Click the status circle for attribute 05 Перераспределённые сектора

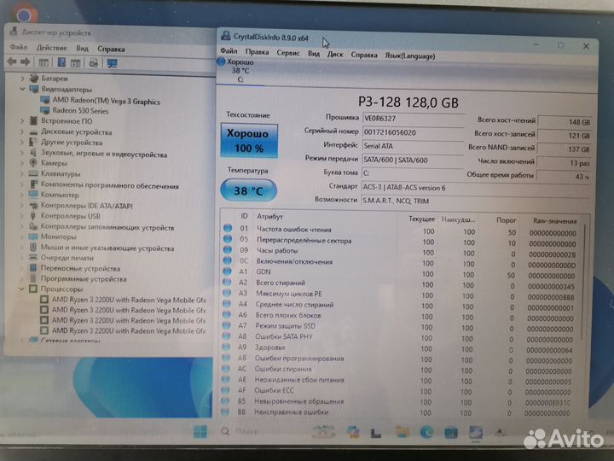(228, 239)
